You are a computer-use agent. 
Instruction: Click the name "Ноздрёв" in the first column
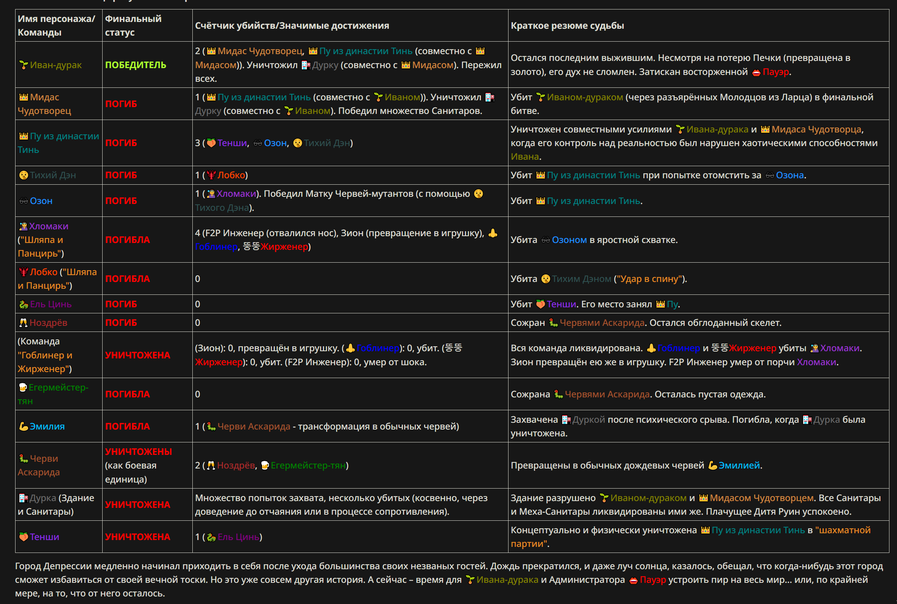pyautogui.click(x=48, y=323)
